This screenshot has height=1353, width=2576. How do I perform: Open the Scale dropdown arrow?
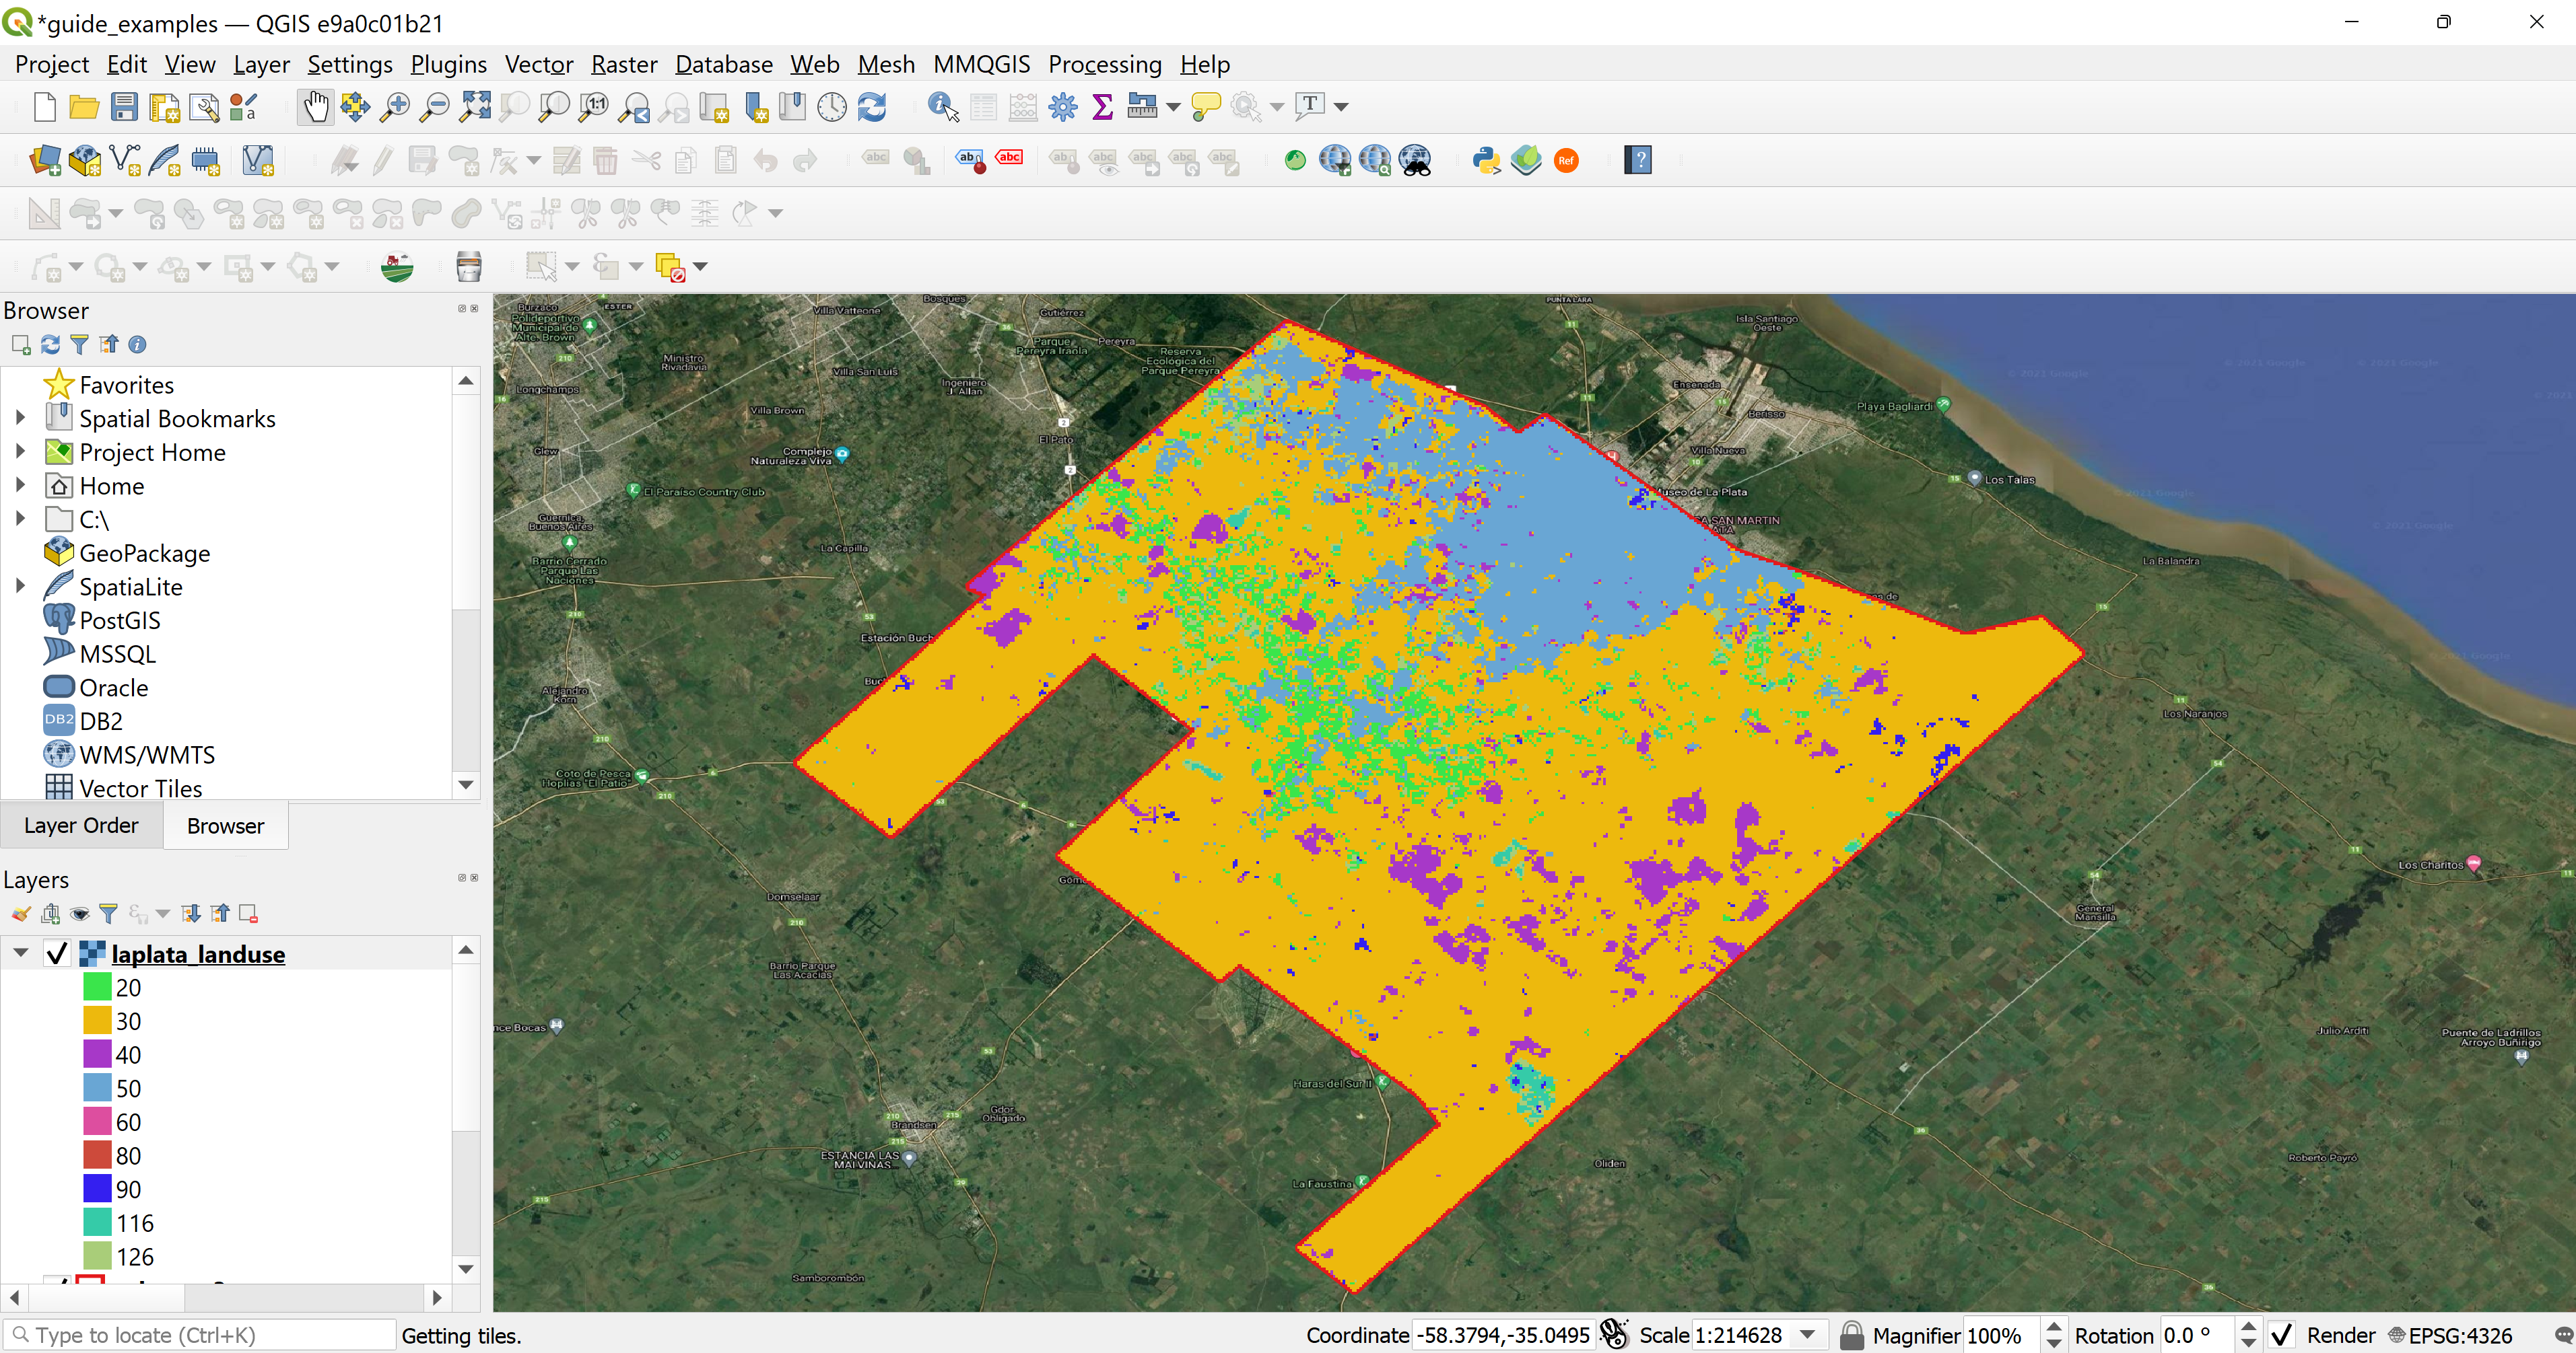point(1808,1335)
